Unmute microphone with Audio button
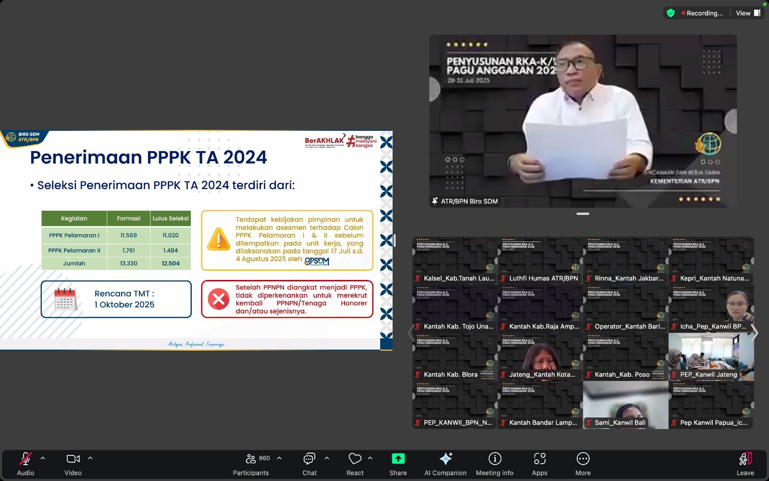This screenshot has height=481, width=769. coord(25,459)
